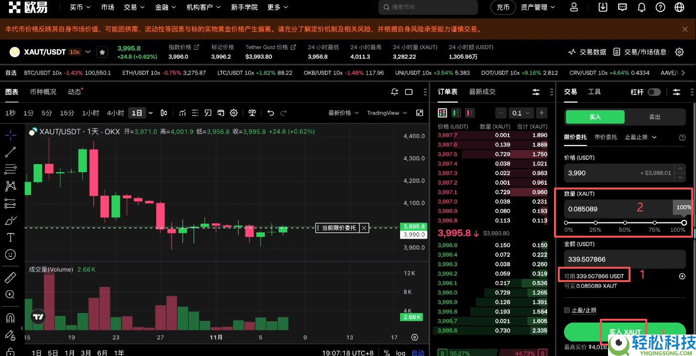
Task: Select the trend line drawing tool
Action: point(11,152)
